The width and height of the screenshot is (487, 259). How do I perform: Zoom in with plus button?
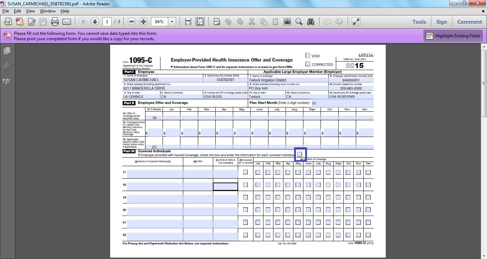[143, 22]
